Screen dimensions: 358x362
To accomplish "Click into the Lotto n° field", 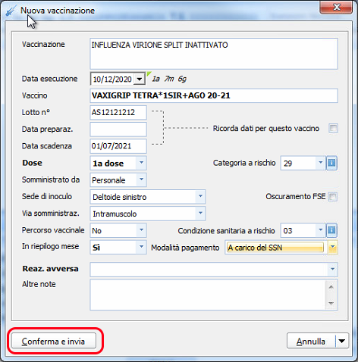I will click(118, 112).
